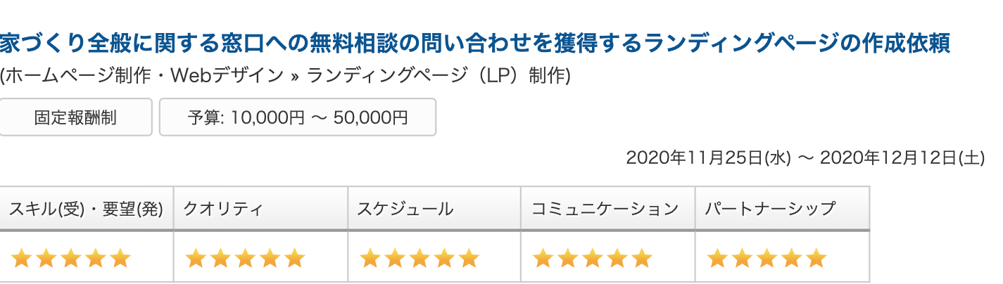Click fifth star under スキル(受)・要望(発)
Viewport: 1003px width, 284px height.
click(121, 258)
